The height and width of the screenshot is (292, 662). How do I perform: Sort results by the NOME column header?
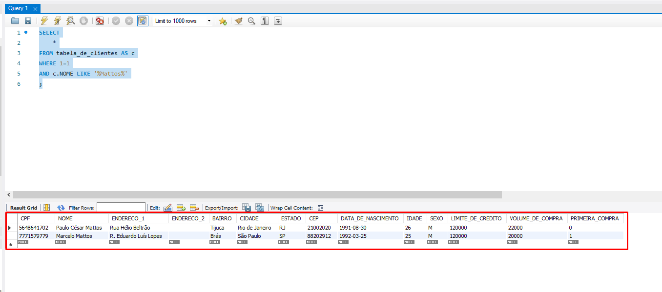tap(65, 218)
